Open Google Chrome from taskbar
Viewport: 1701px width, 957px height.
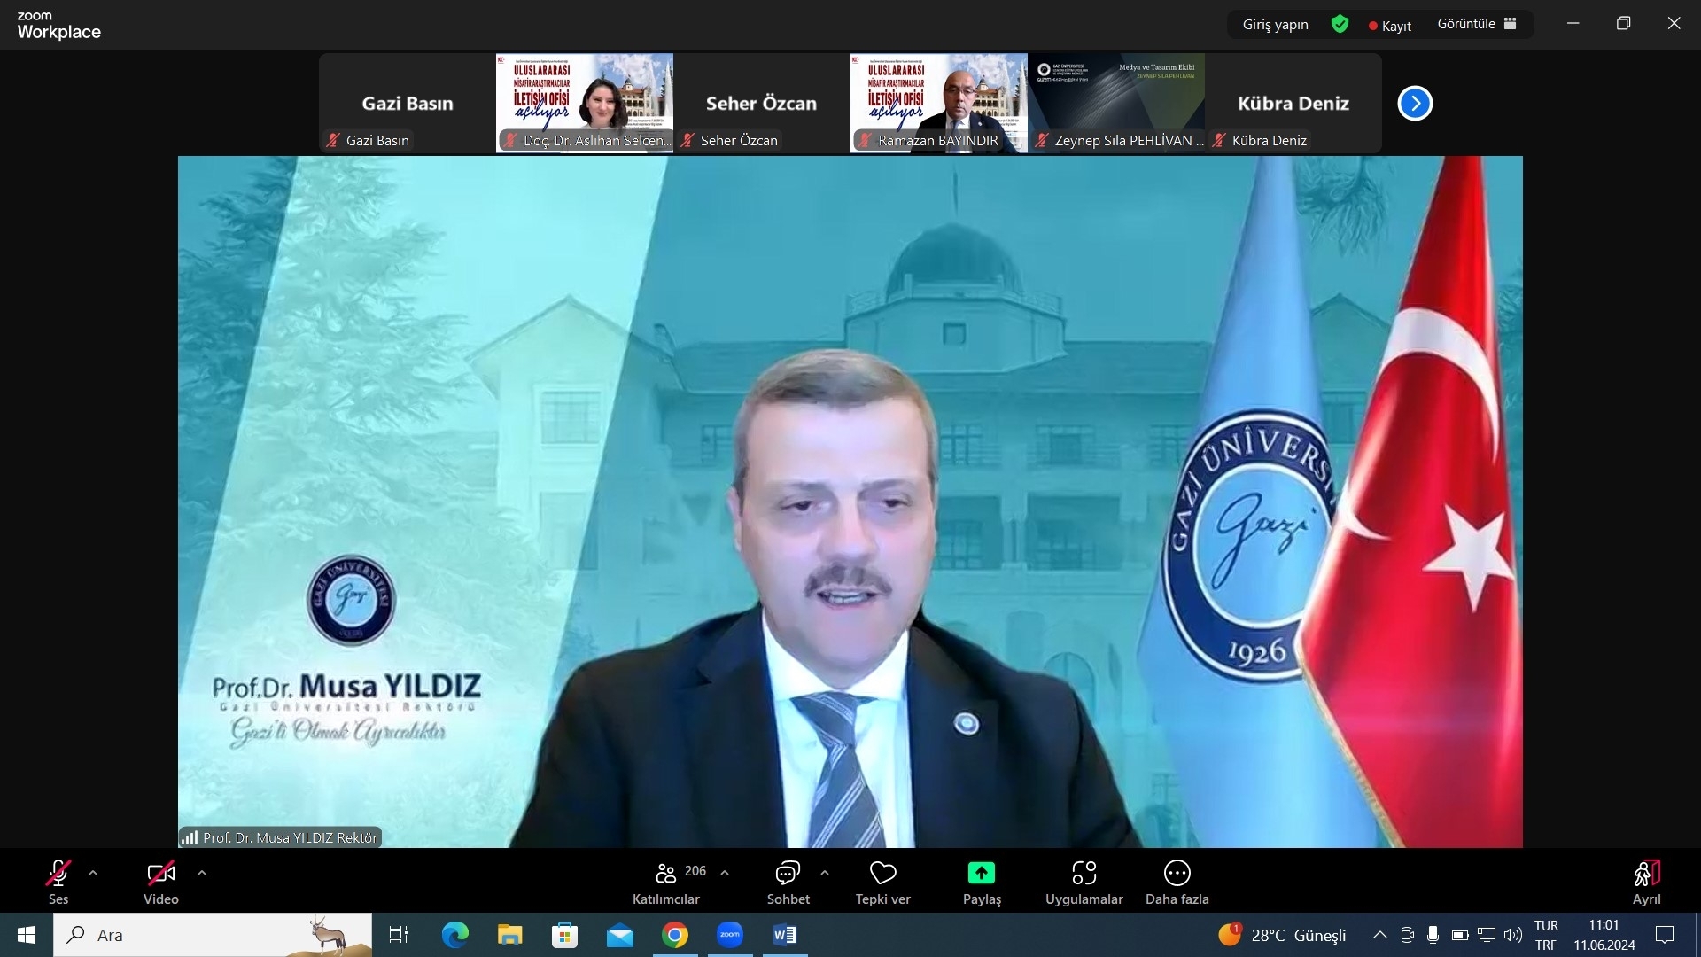pyautogui.click(x=675, y=935)
